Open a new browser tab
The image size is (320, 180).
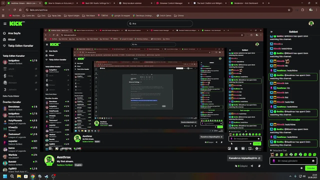click(269, 3)
